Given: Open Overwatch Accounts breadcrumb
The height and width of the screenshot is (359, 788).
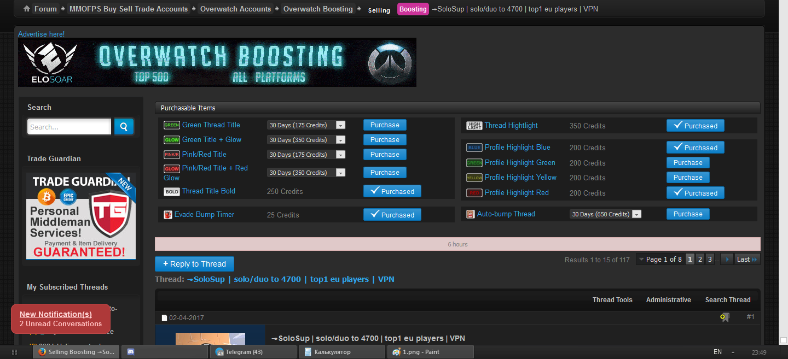Looking at the screenshot, I should click(x=235, y=9).
